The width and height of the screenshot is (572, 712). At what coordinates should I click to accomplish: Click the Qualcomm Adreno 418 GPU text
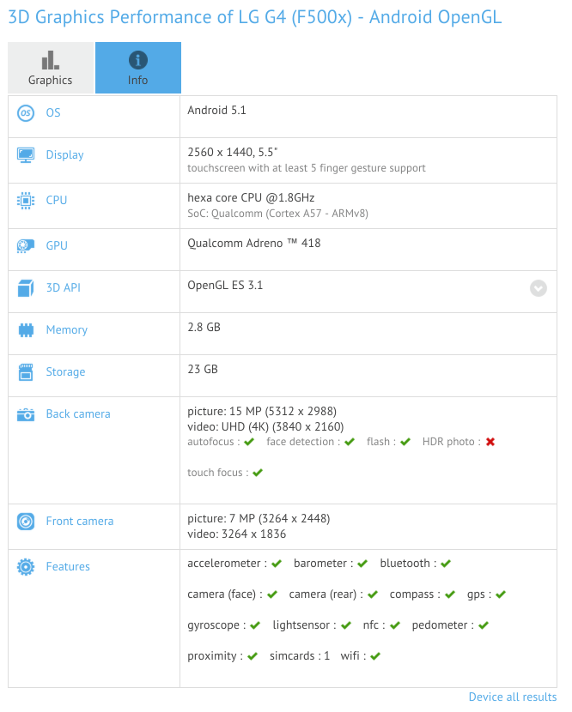coord(254,243)
